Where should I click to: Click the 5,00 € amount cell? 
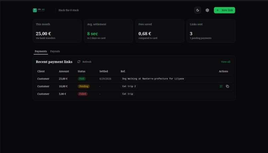click(x=63, y=94)
